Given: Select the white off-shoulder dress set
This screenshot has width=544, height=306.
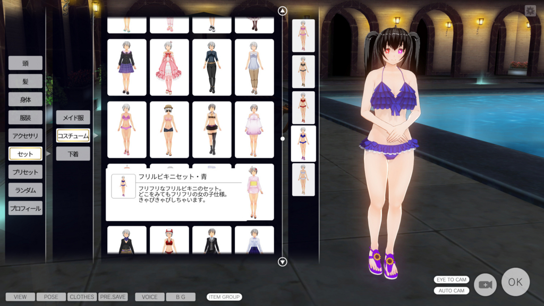Looking at the screenshot, I should click(254, 130).
